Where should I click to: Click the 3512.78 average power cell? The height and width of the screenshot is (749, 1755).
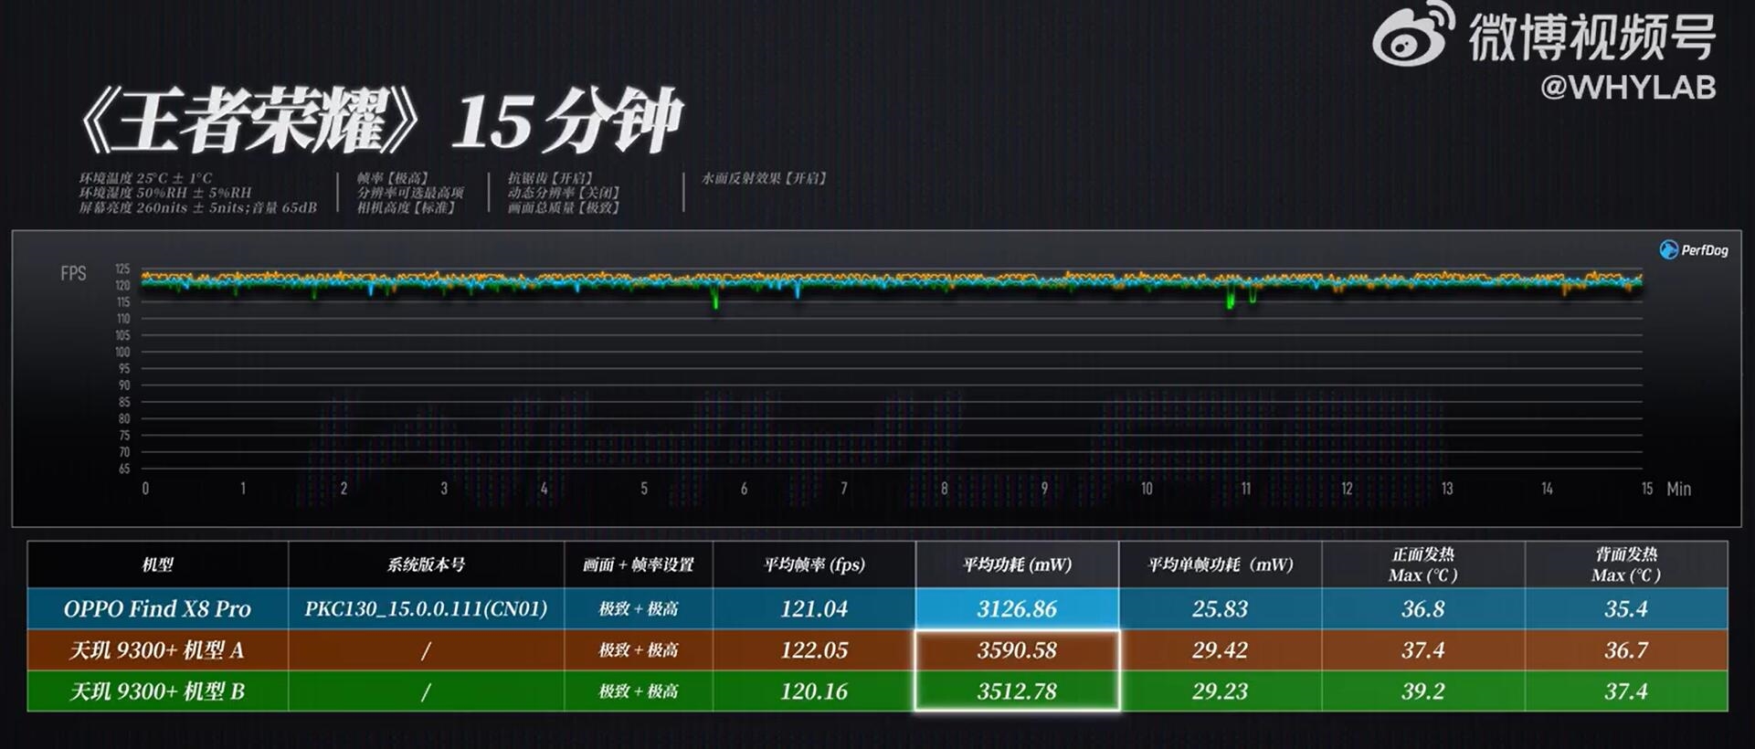1017,691
